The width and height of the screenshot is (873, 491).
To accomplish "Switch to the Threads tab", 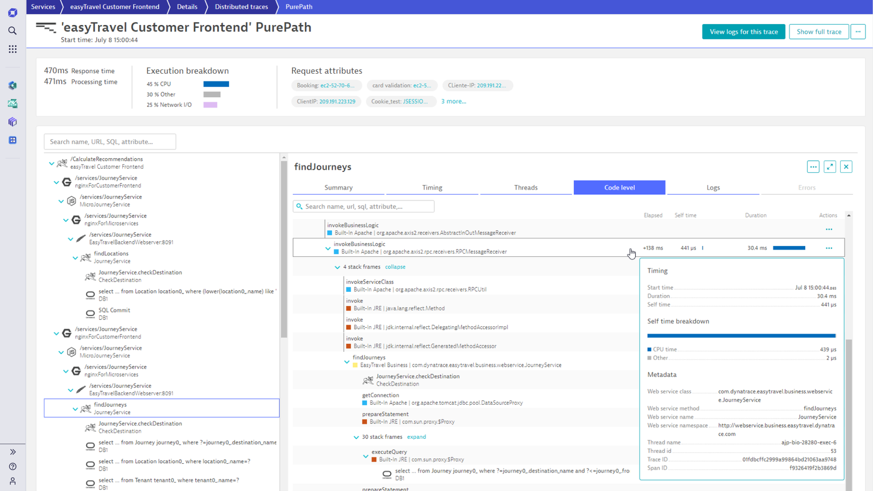I will (x=526, y=188).
